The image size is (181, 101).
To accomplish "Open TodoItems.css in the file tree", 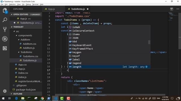I will point(26,56).
